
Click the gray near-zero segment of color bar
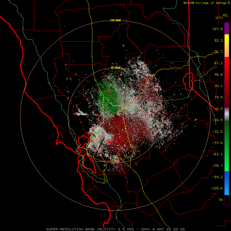(x=227, y=114)
